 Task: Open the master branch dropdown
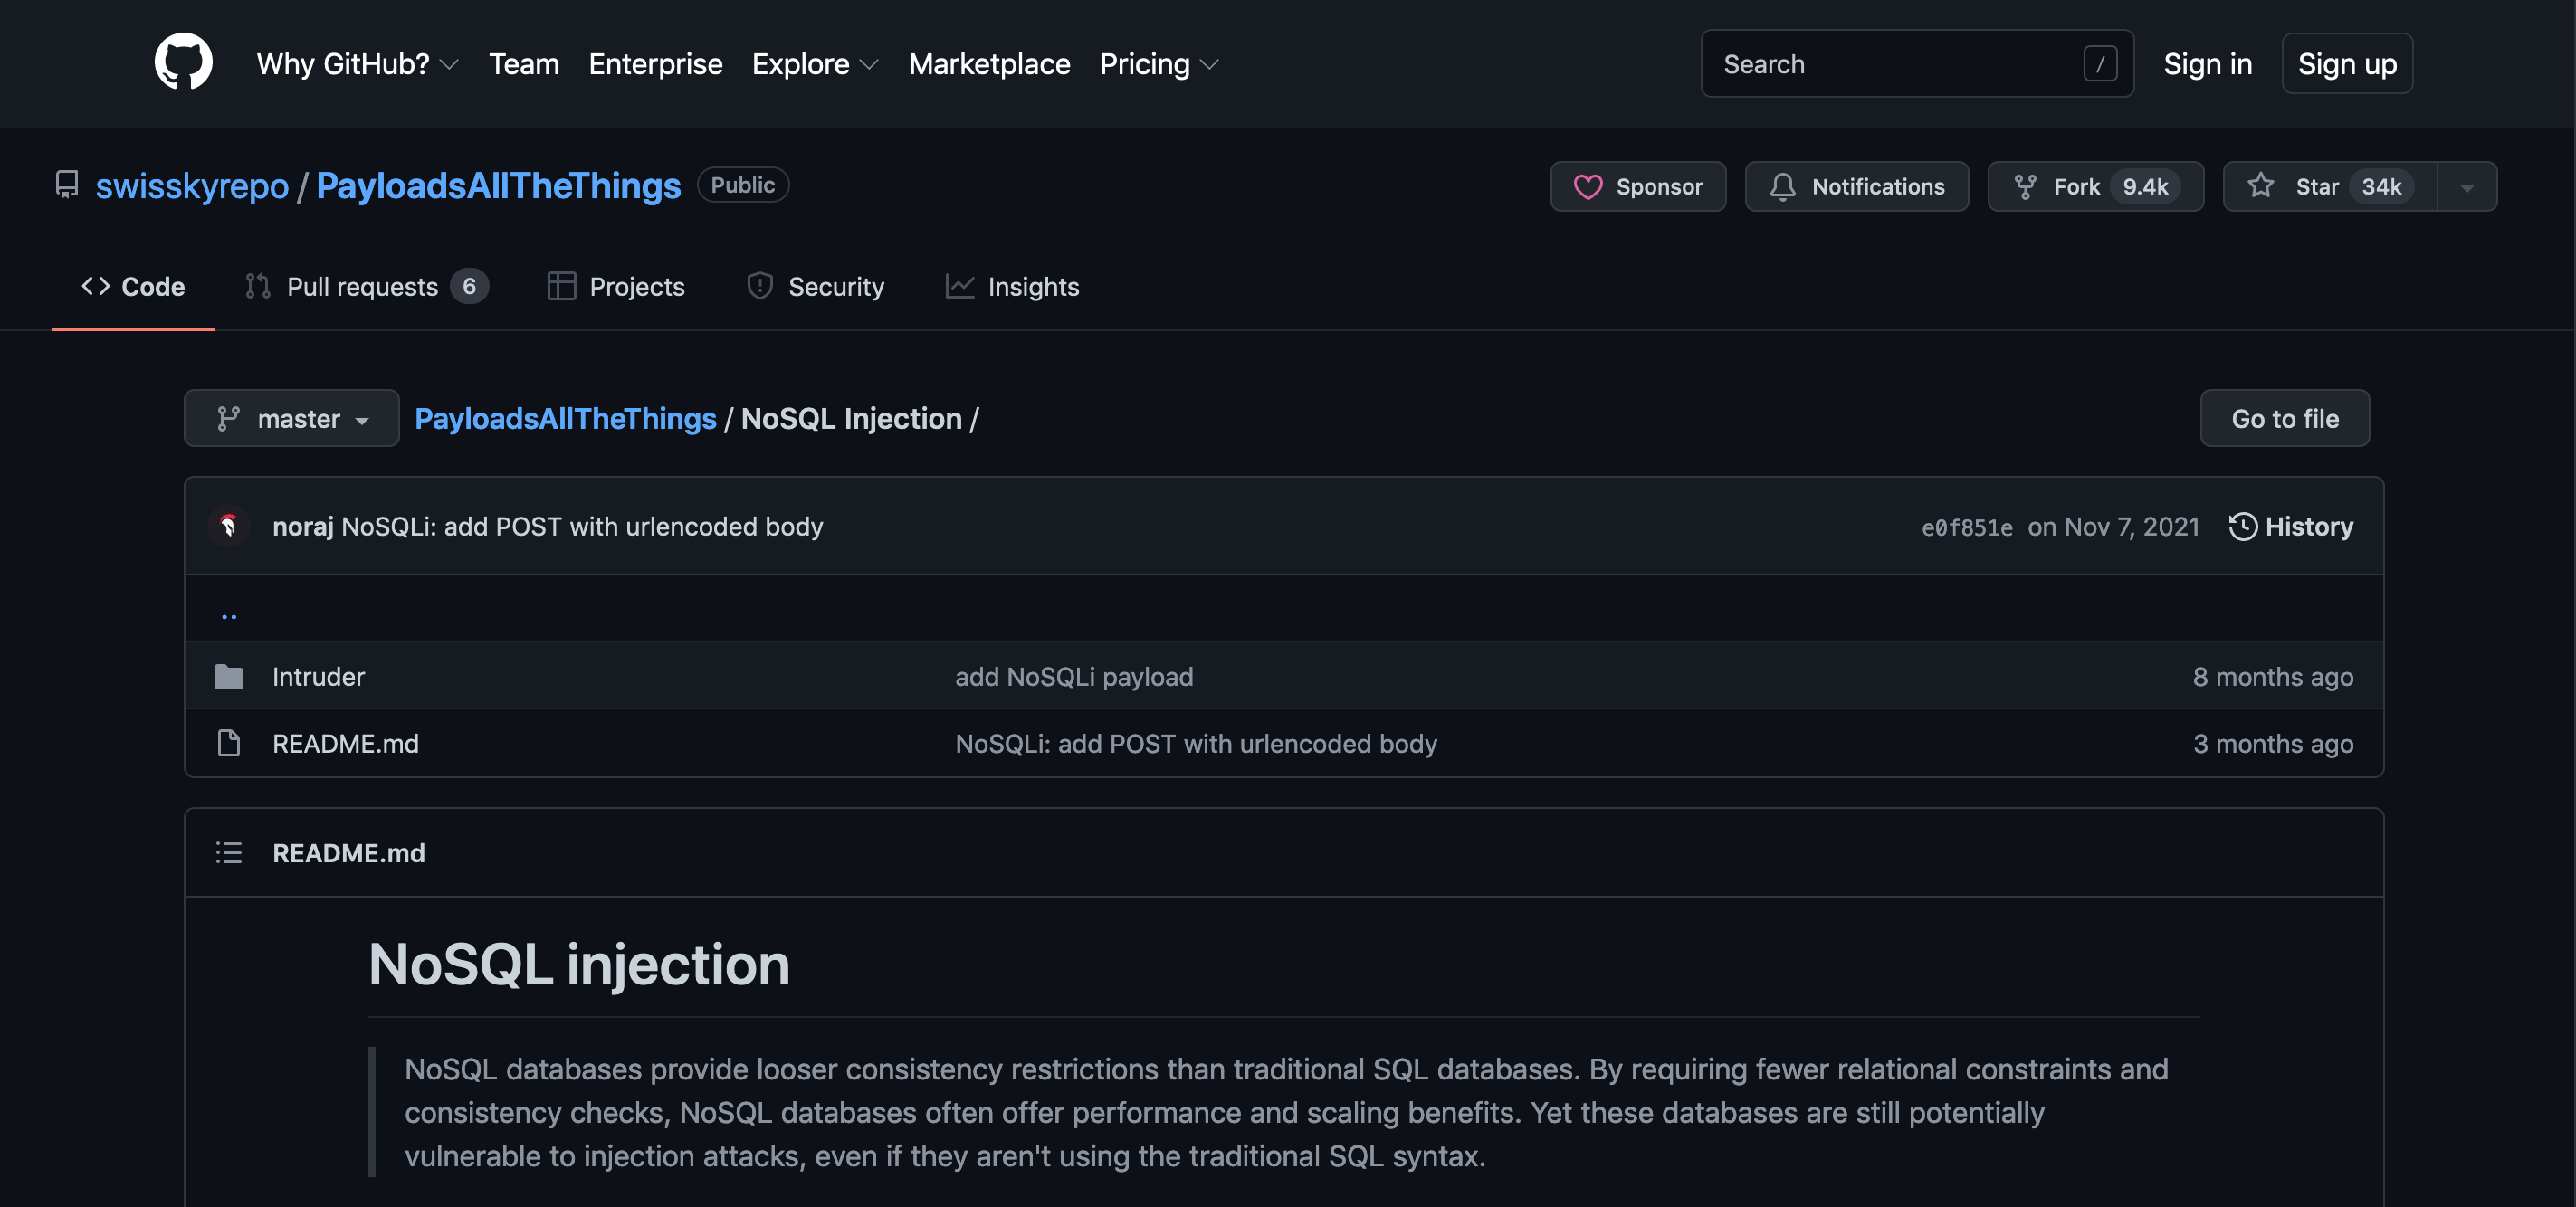[x=292, y=418]
